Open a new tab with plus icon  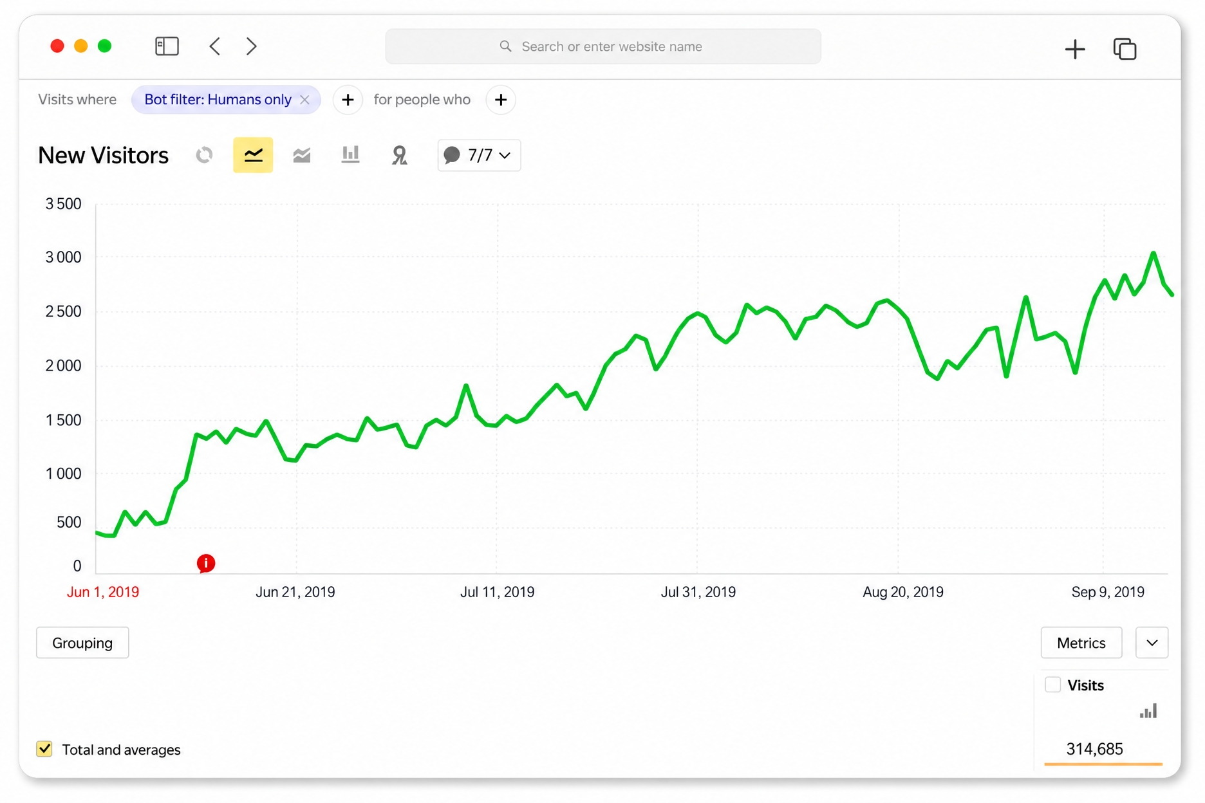(x=1074, y=49)
